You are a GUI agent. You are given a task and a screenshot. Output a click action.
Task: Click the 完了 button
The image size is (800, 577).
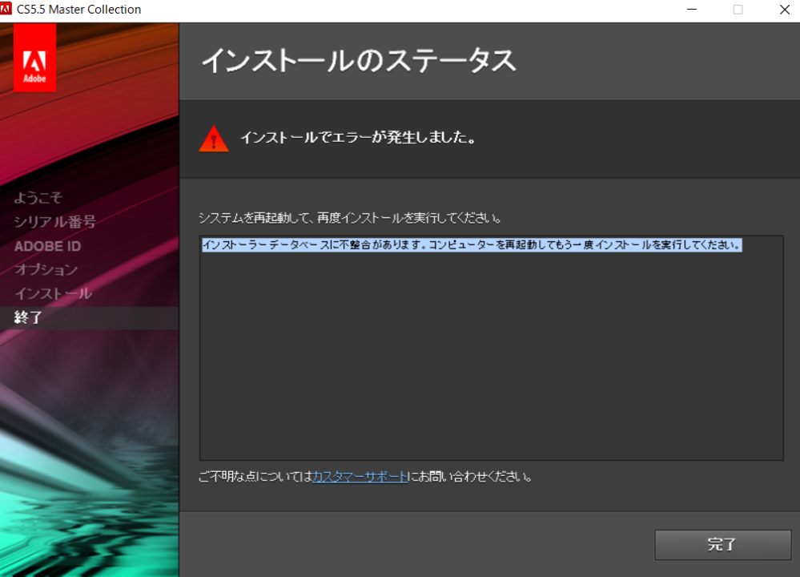[722, 544]
